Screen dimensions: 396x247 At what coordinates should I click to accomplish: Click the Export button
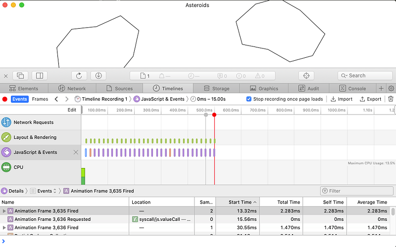pyautogui.click(x=370, y=99)
